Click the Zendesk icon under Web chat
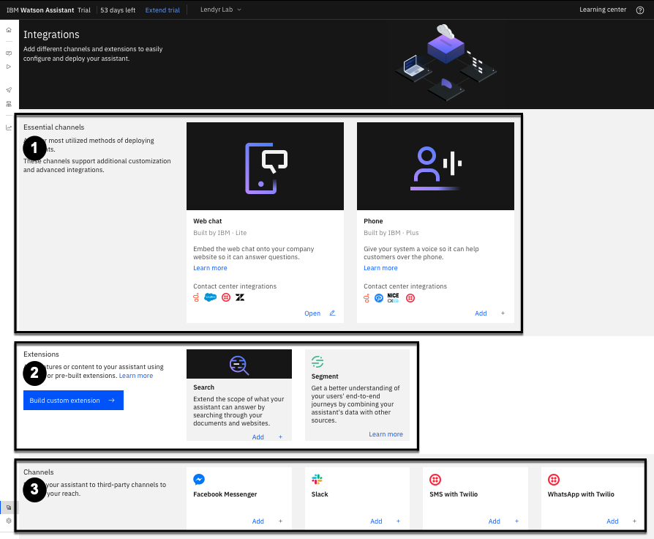654x539 pixels. (240, 297)
